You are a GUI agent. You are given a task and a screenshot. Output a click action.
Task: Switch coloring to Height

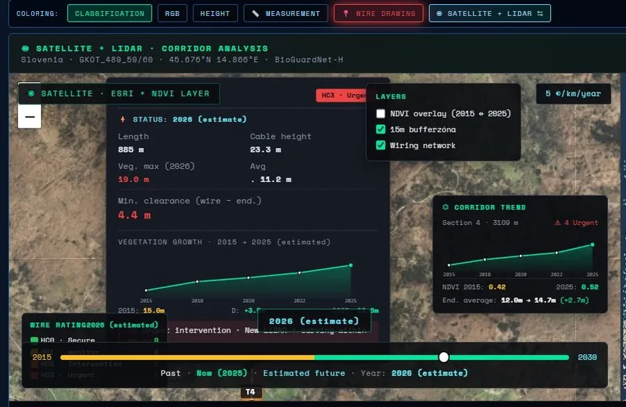click(x=215, y=14)
